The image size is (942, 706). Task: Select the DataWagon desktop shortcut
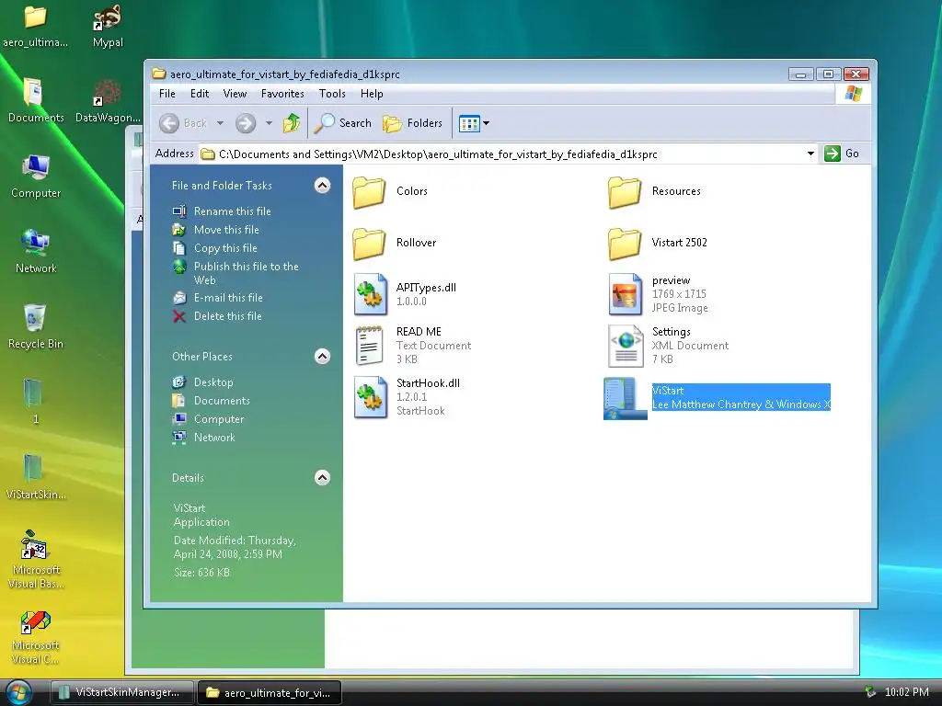[x=108, y=102]
